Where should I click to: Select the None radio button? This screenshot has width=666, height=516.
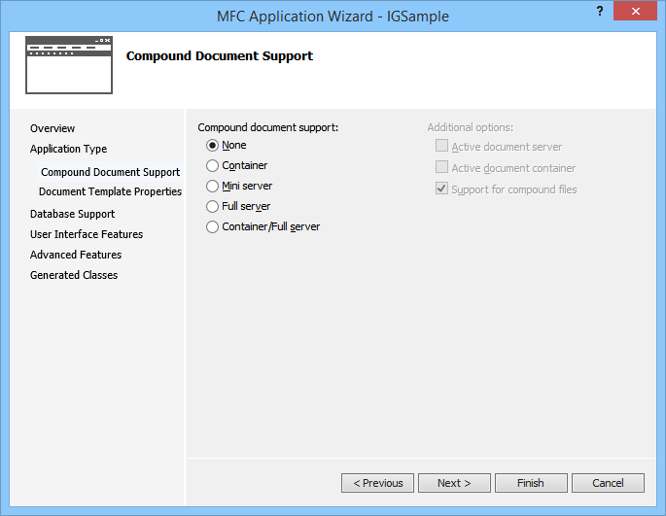coord(213,146)
